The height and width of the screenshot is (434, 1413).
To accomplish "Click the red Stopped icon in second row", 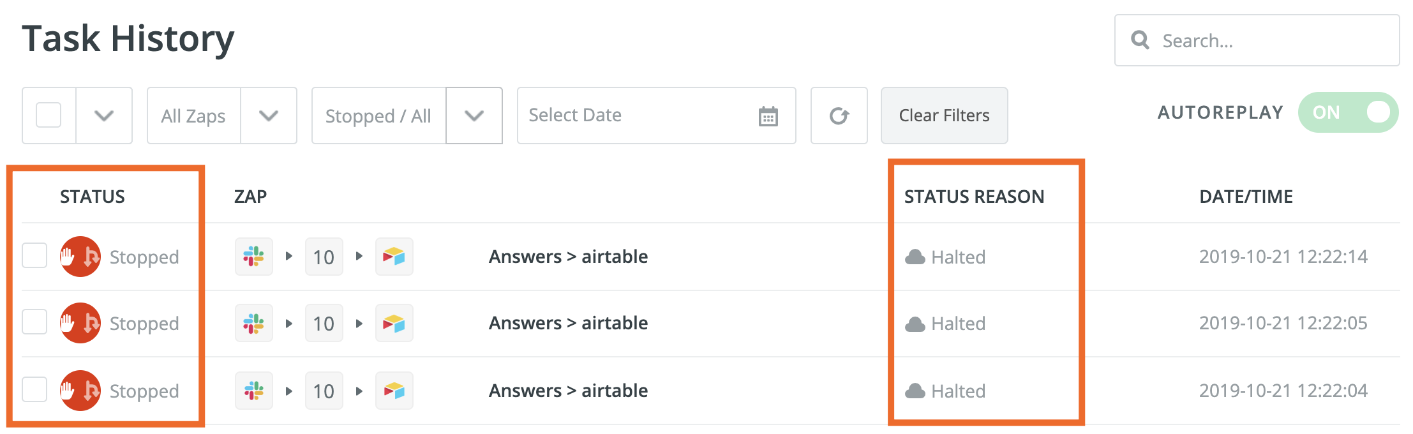I will (x=80, y=323).
